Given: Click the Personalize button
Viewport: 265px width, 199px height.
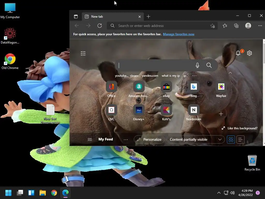Looking at the screenshot, I should pos(149,140).
